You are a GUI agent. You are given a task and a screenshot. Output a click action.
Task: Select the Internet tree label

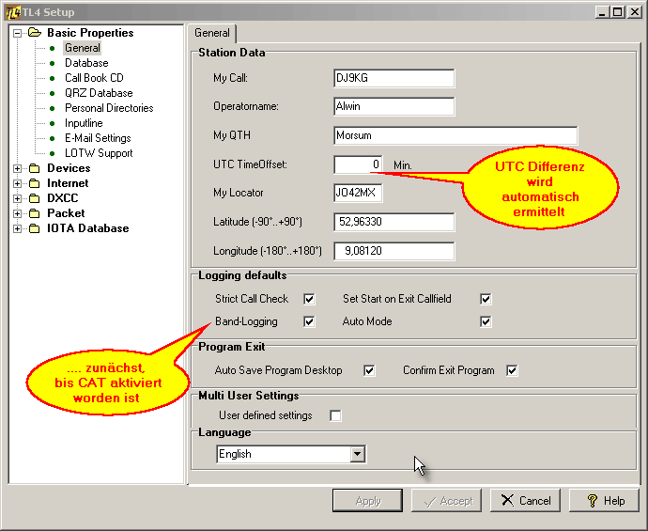point(68,183)
